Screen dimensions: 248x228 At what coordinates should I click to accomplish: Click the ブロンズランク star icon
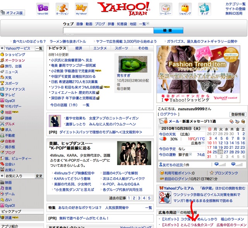tap(212, 173)
